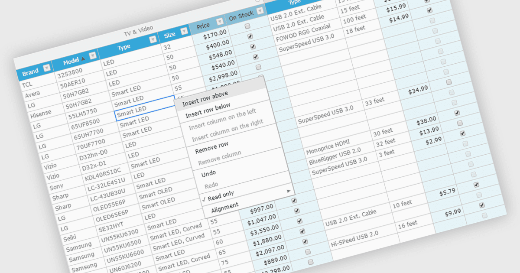Image resolution: width=520 pixels, height=273 pixels.
Task: Sort by the Brand column header
Action: [31, 71]
